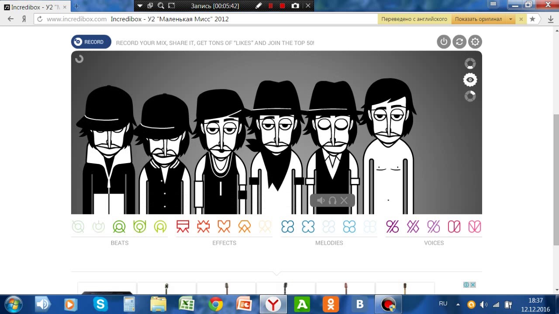The width and height of the screenshot is (559, 314).
Task: Pick the fourth green Beats icon
Action: (x=140, y=227)
